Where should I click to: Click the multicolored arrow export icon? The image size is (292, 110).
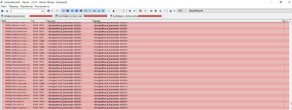(156, 11)
